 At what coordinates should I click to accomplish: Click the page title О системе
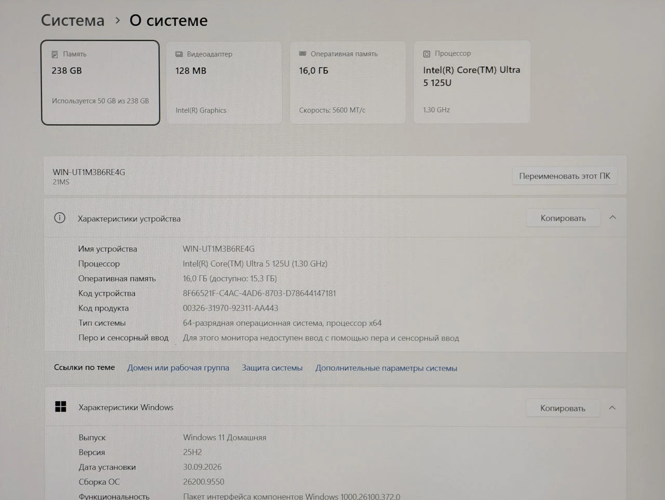coord(168,20)
